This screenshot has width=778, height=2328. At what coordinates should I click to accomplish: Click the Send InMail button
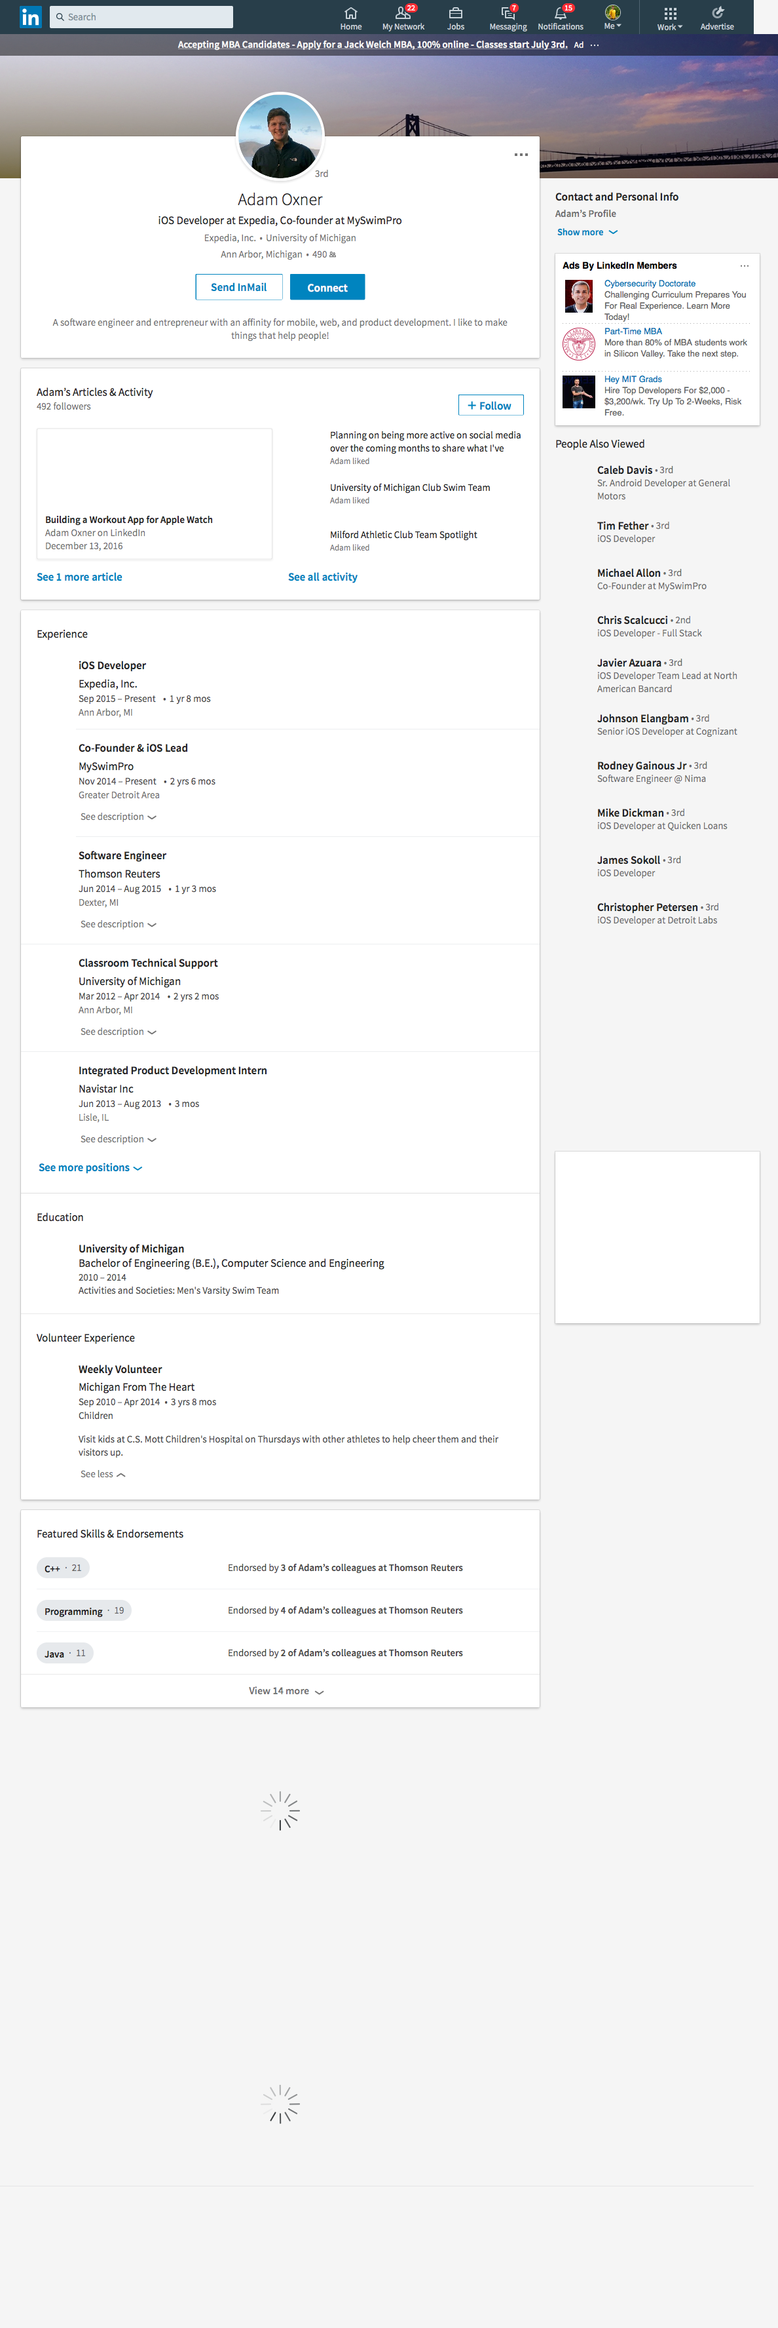tap(238, 287)
